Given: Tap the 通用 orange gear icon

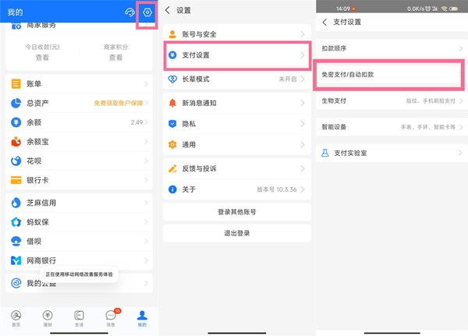Looking at the screenshot, I should [172, 145].
